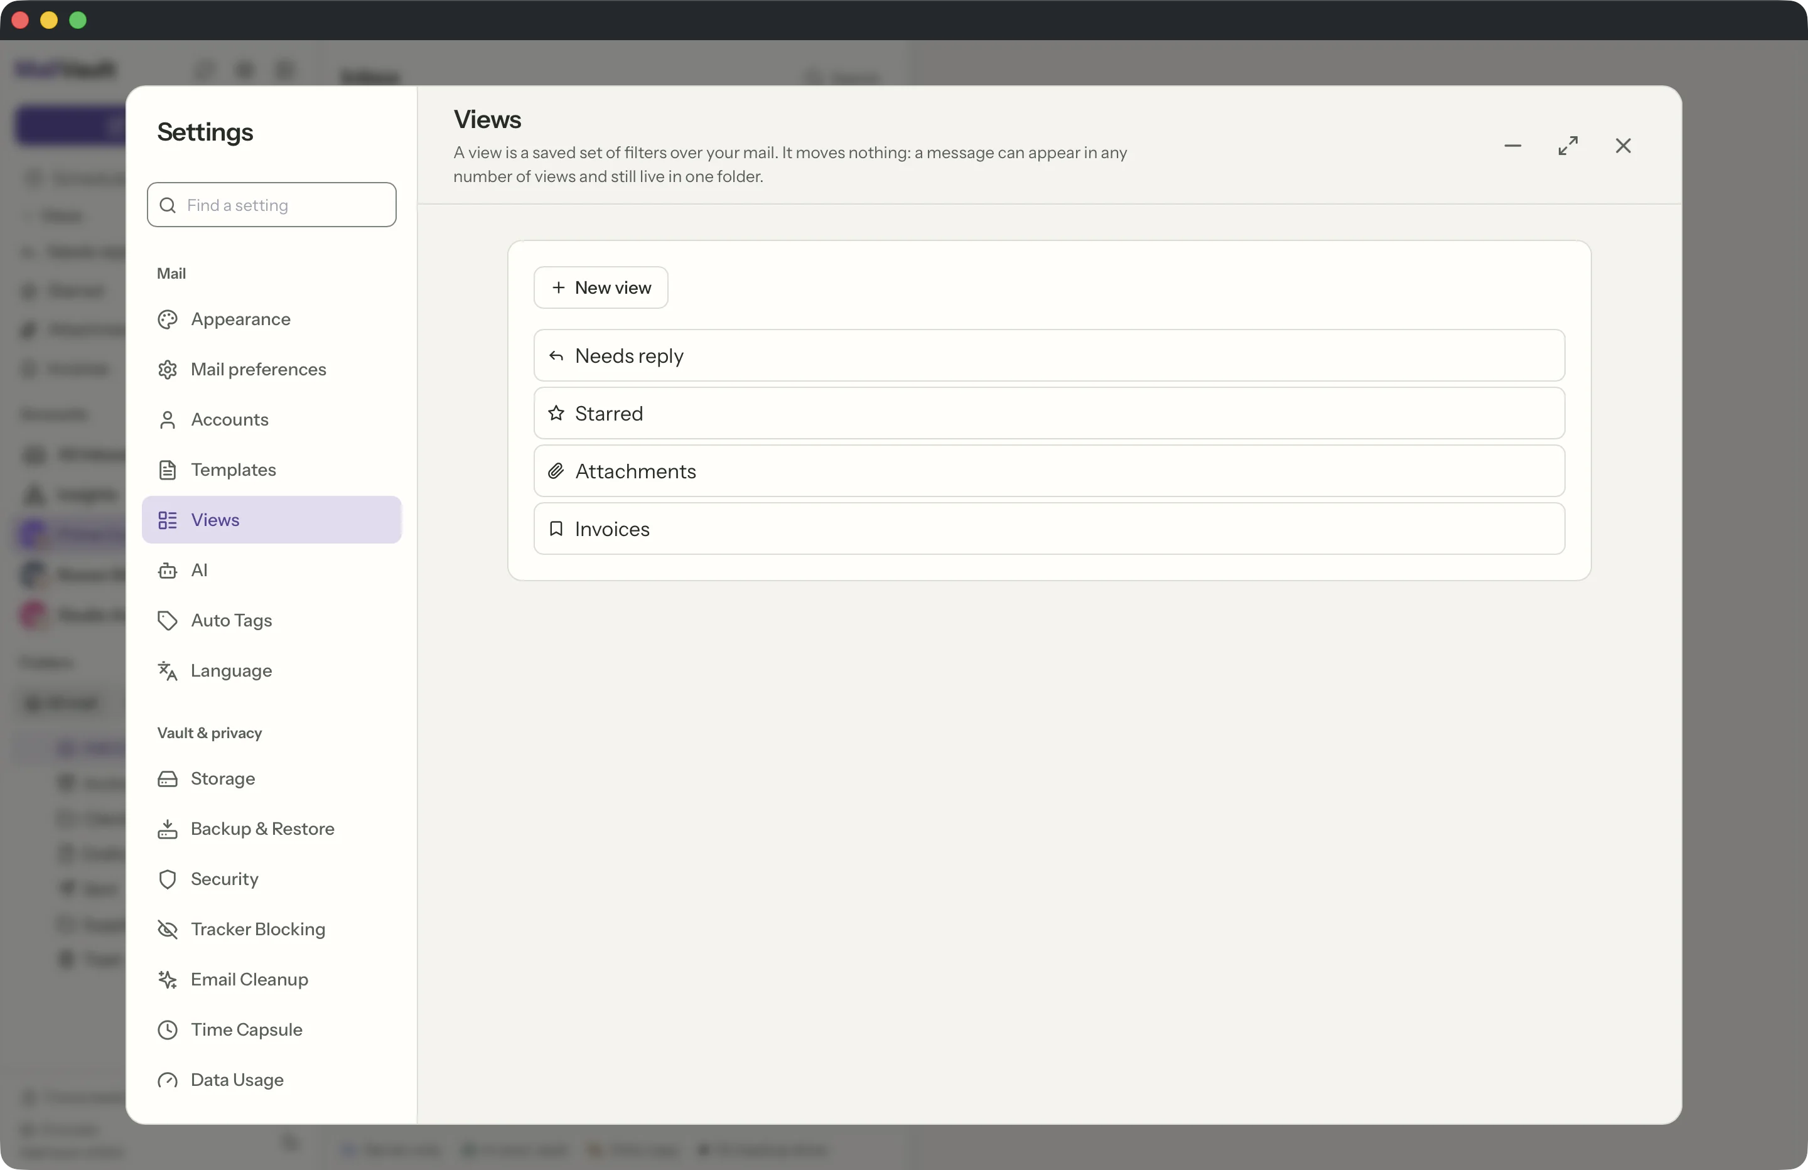Screen dimensions: 1808x1170
Task: Click the Storage drive icon
Action: click(x=167, y=779)
